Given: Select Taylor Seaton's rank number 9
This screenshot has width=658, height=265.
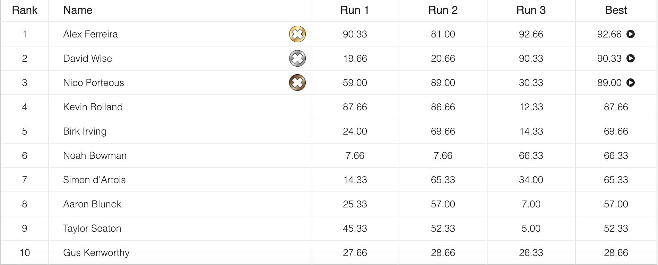Looking at the screenshot, I should pyautogui.click(x=25, y=228).
